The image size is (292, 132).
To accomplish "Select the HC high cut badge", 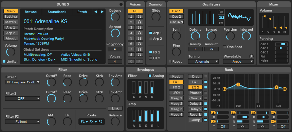I will point(273,121).
